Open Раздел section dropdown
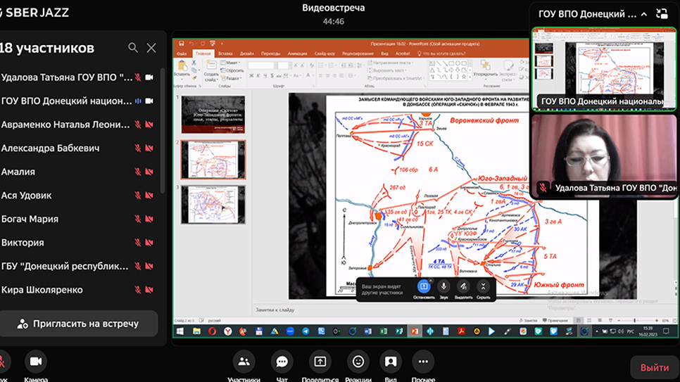 231,79
